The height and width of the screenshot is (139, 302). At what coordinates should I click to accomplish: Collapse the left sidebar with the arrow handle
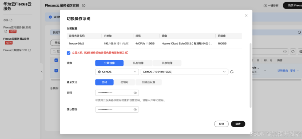click(42, 72)
